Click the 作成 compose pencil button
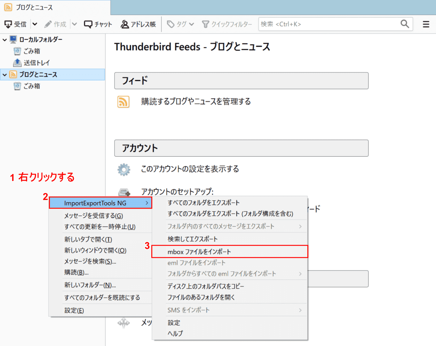Image resolution: width=436 pixels, height=346 pixels. click(x=55, y=24)
